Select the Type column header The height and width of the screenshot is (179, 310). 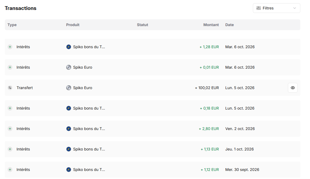(x=12, y=25)
